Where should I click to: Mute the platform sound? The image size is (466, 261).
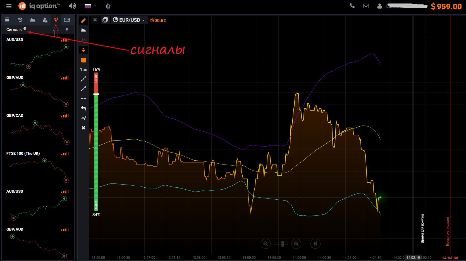coord(72,6)
